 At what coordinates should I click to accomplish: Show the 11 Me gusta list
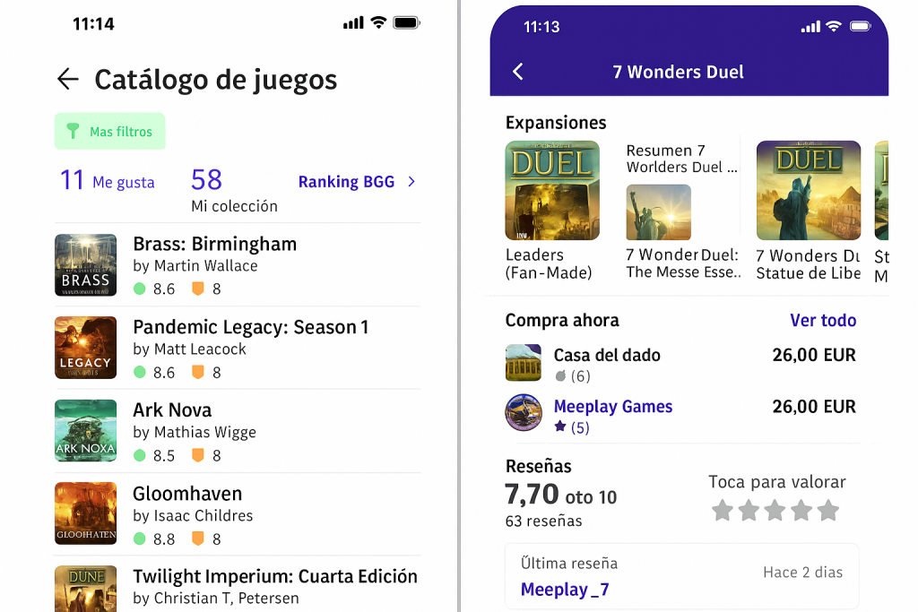click(108, 181)
